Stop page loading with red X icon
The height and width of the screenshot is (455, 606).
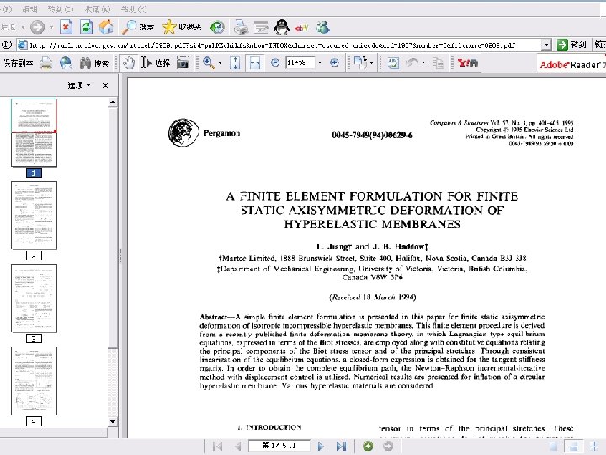[66, 27]
